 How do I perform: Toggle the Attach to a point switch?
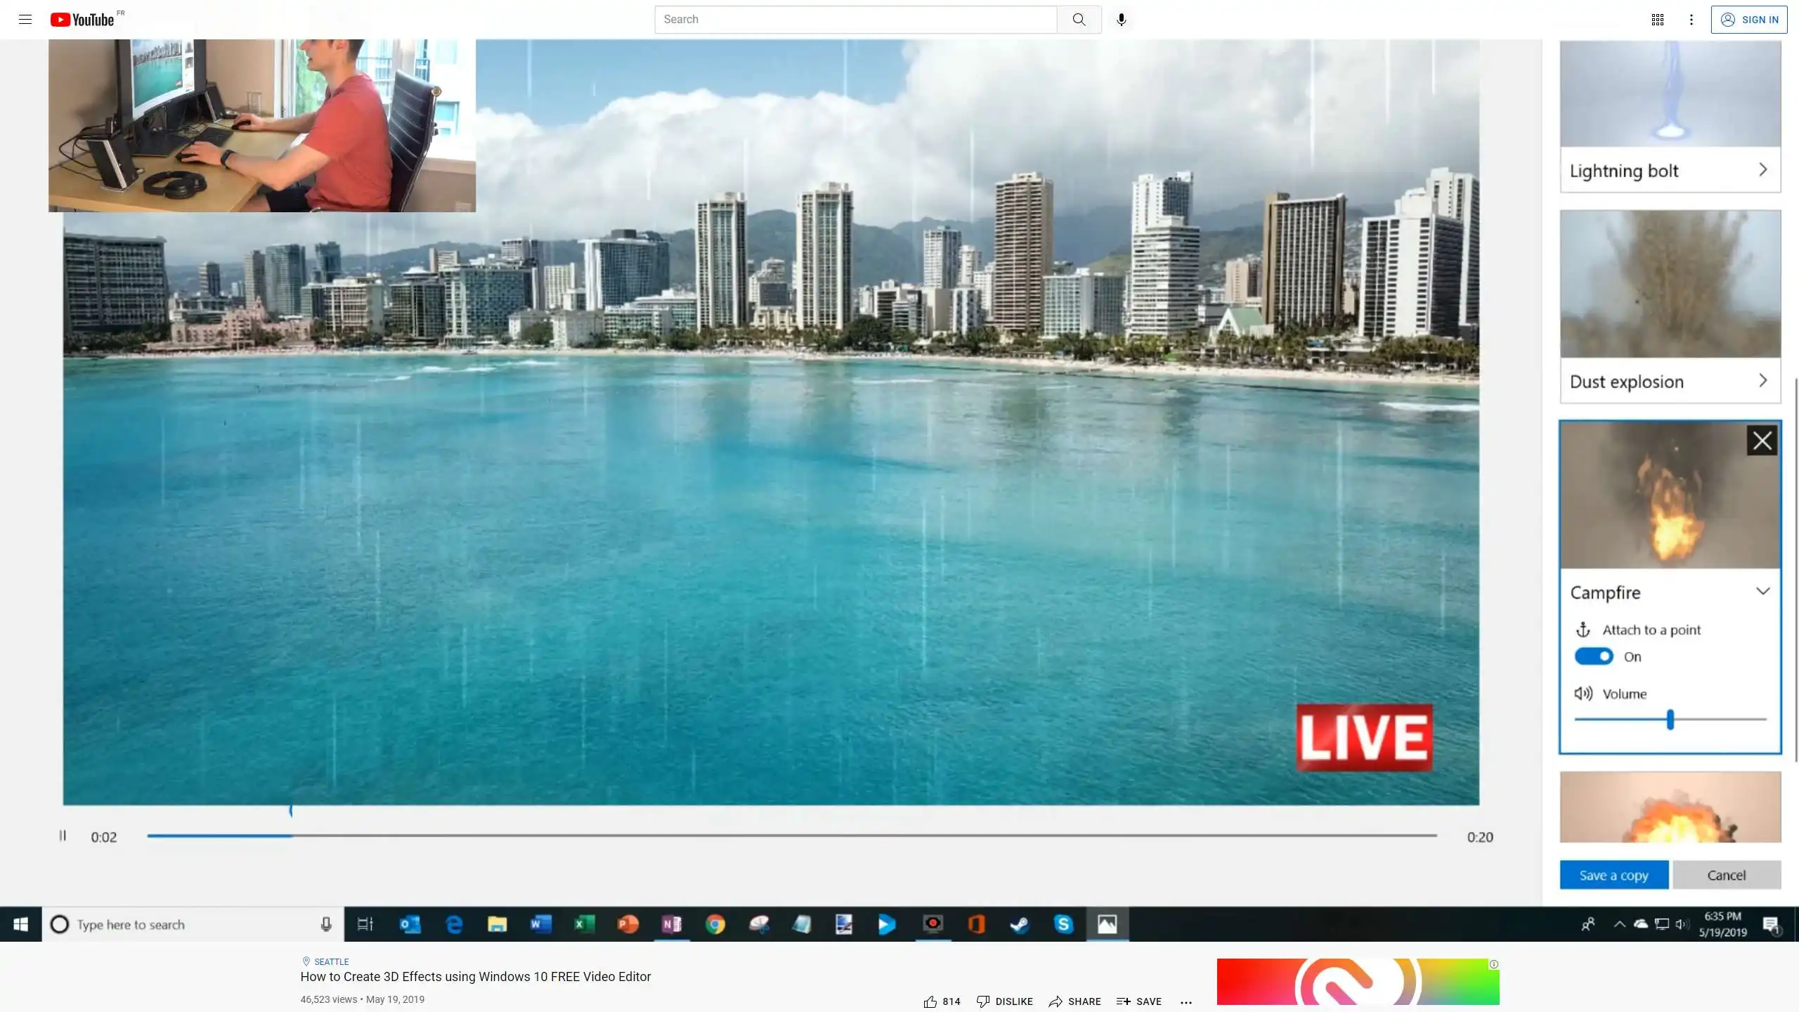click(1593, 656)
